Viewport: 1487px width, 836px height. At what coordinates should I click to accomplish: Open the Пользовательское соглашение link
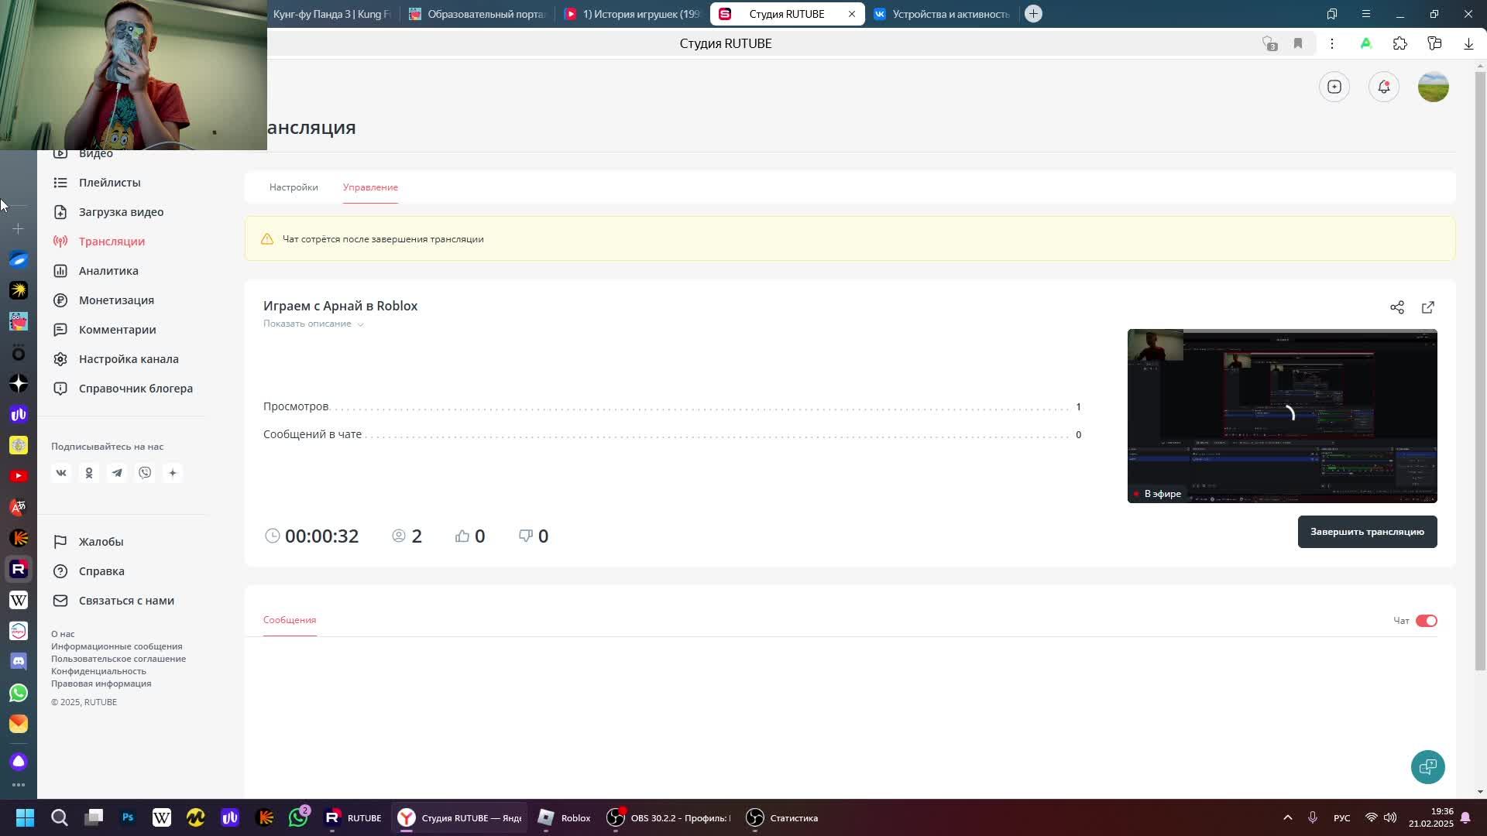point(118,659)
